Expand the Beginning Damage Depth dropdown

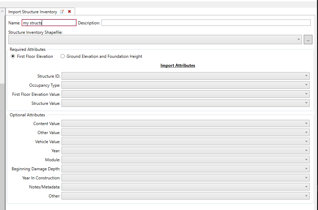click(x=306, y=169)
